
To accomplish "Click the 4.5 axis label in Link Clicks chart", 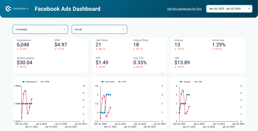I will pos(97,86).
